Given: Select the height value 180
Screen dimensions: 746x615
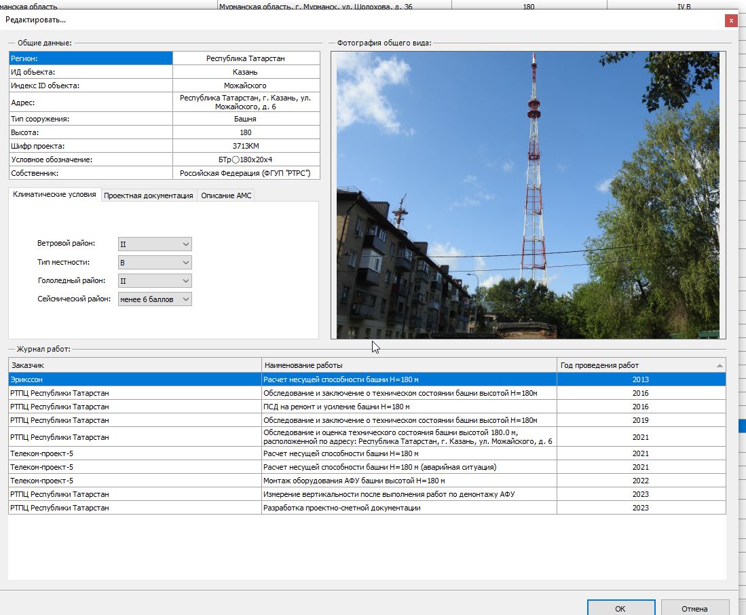Looking at the screenshot, I should 246,132.
